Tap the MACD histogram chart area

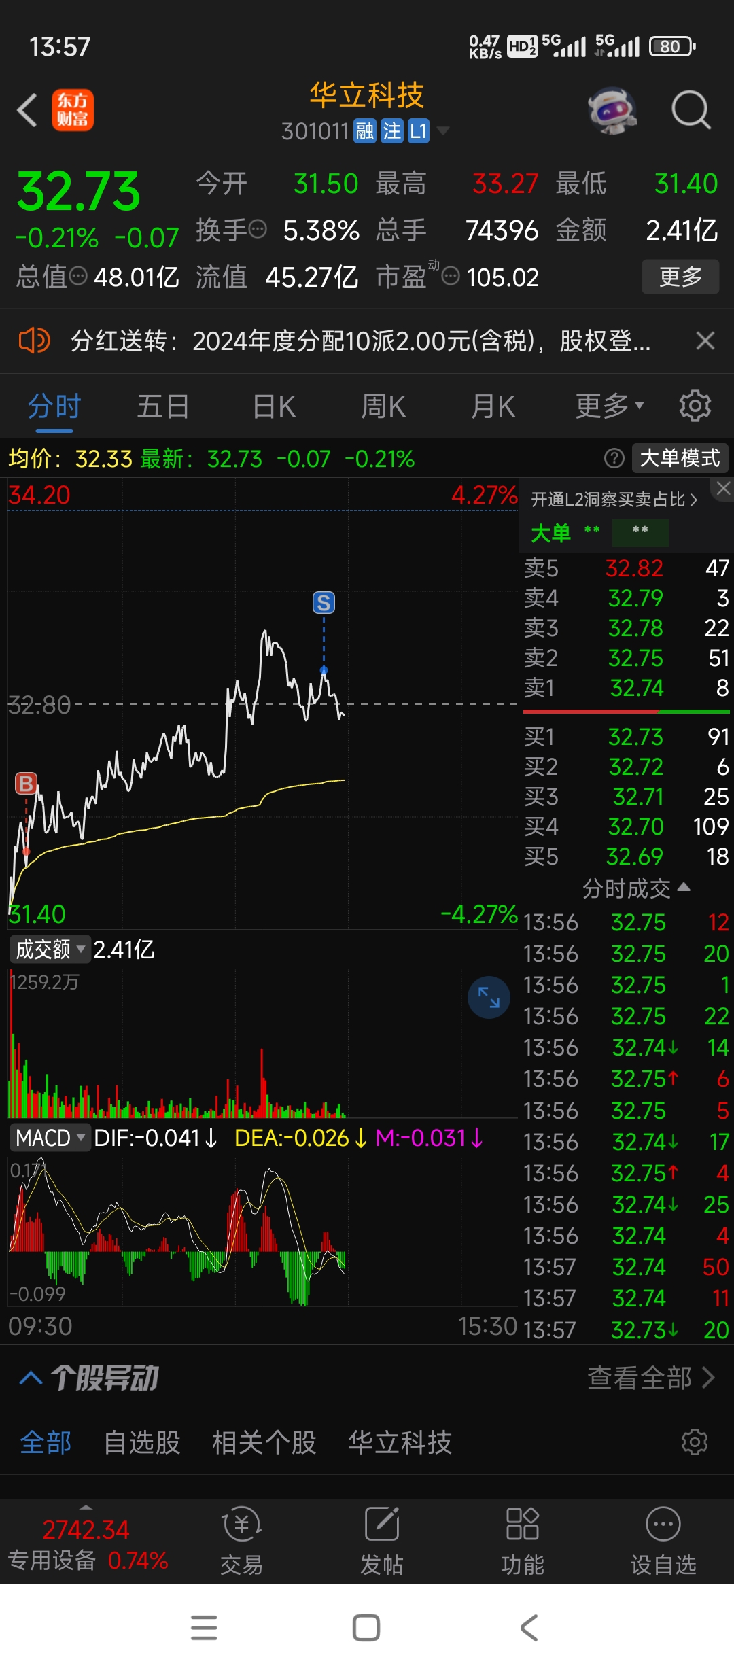pyautogui.click(x=262, y=1231)
